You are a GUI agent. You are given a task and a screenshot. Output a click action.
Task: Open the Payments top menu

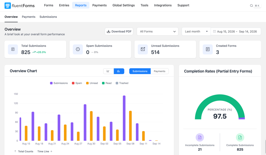coord(99,5)
